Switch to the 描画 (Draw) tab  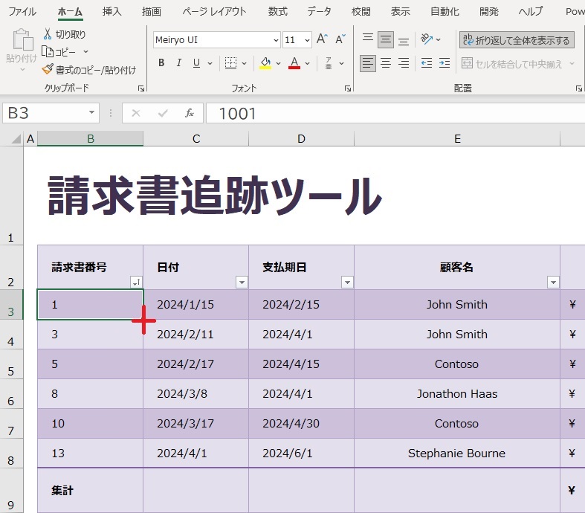(152, 12)
